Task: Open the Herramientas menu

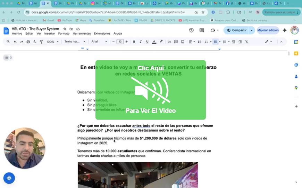Action: click(x=82, y=34)
